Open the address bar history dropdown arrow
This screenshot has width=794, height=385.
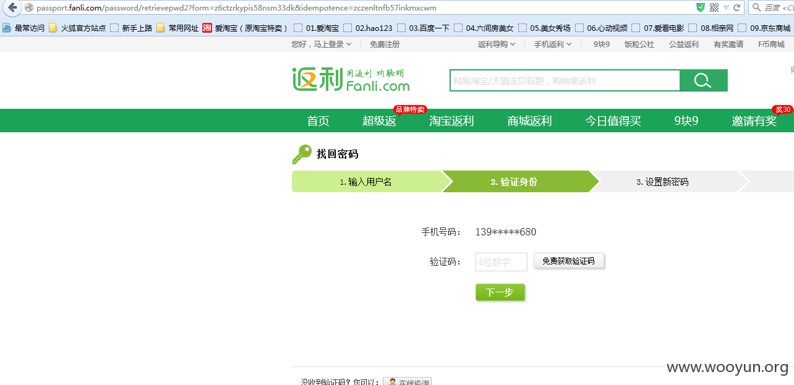click(727, 7)
